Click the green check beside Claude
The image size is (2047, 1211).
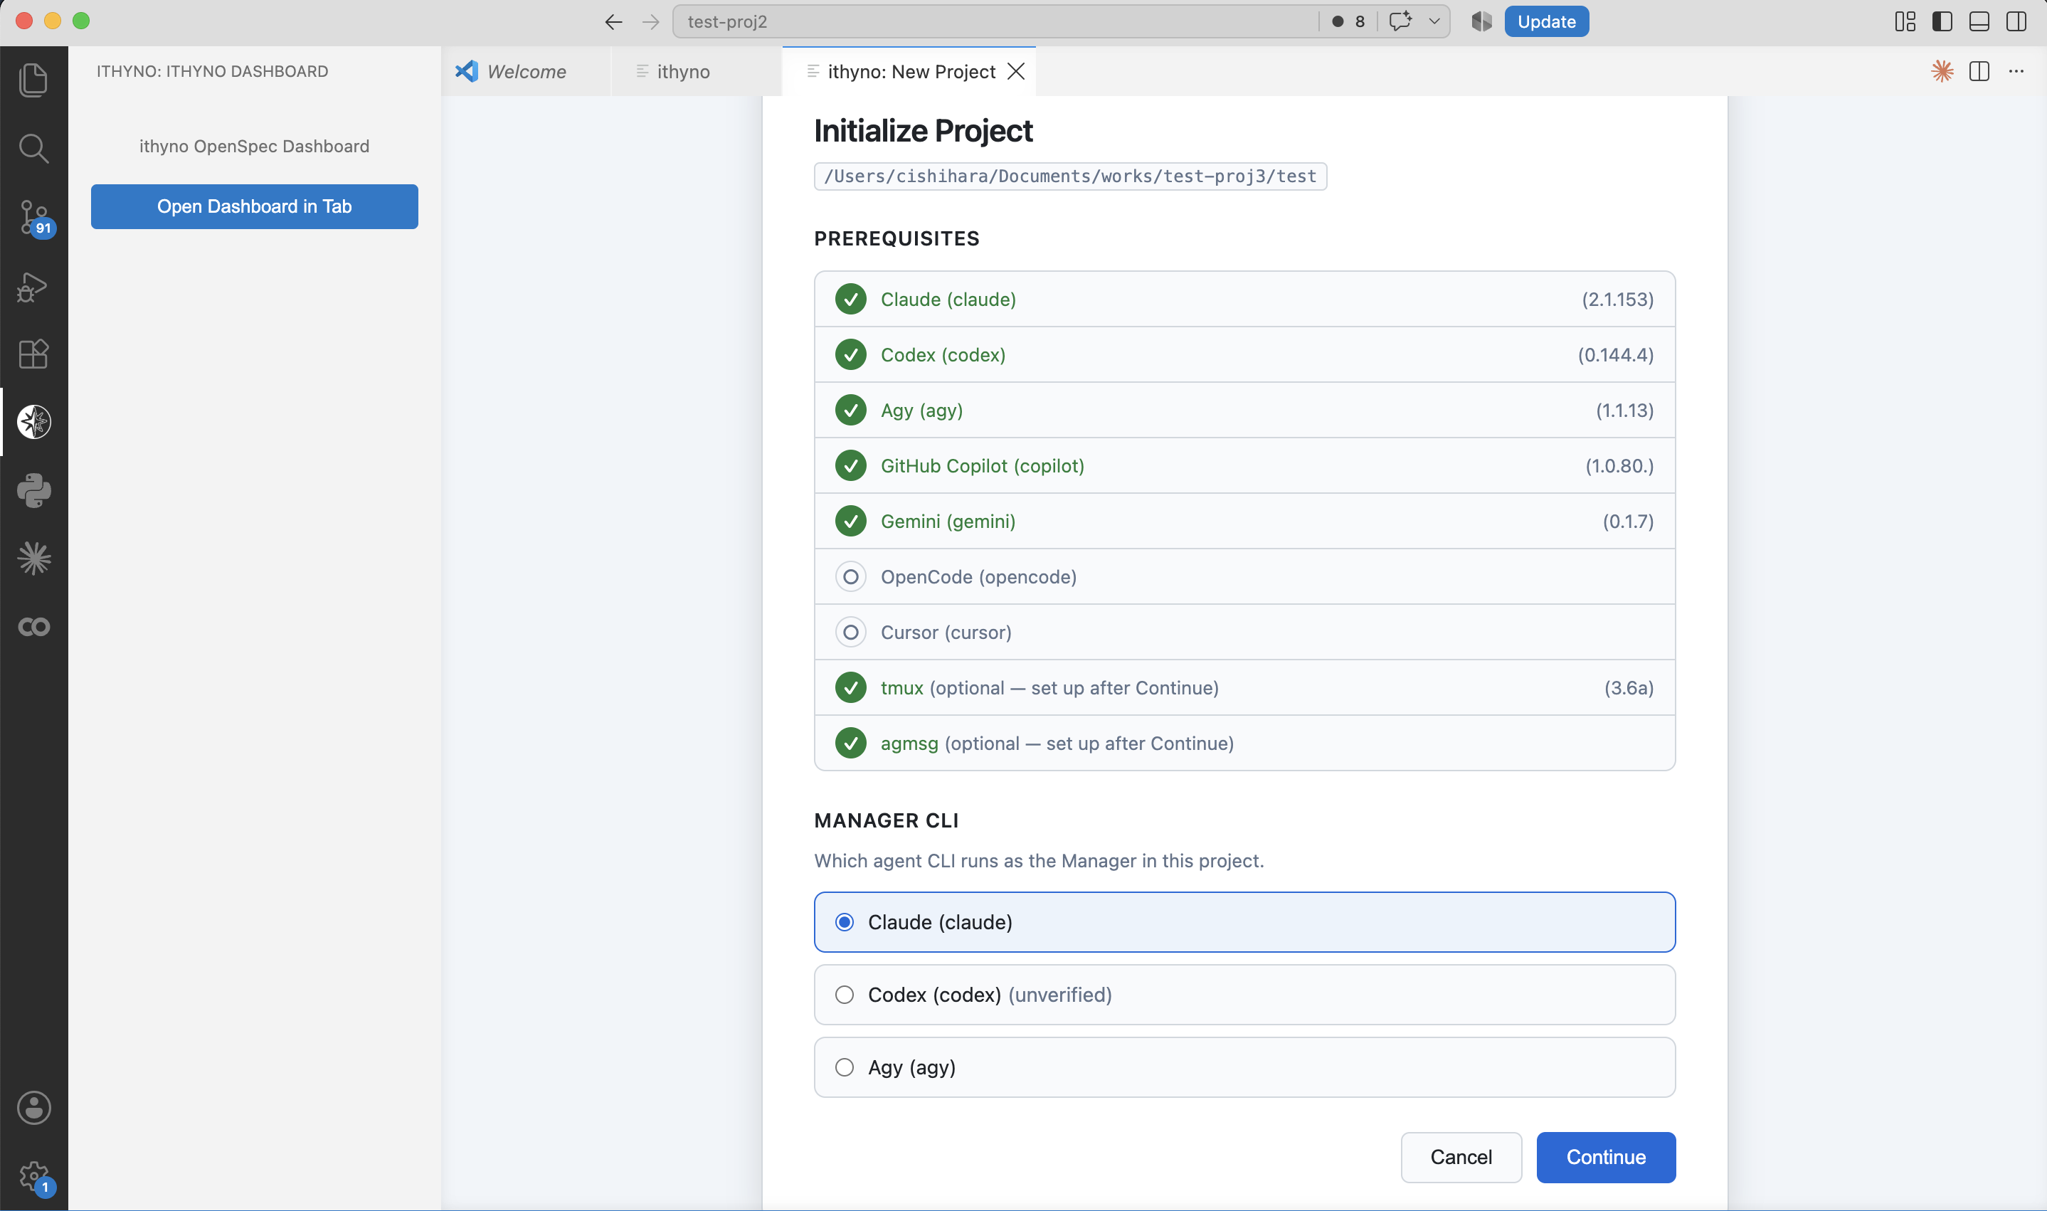(x=850, y=300)
